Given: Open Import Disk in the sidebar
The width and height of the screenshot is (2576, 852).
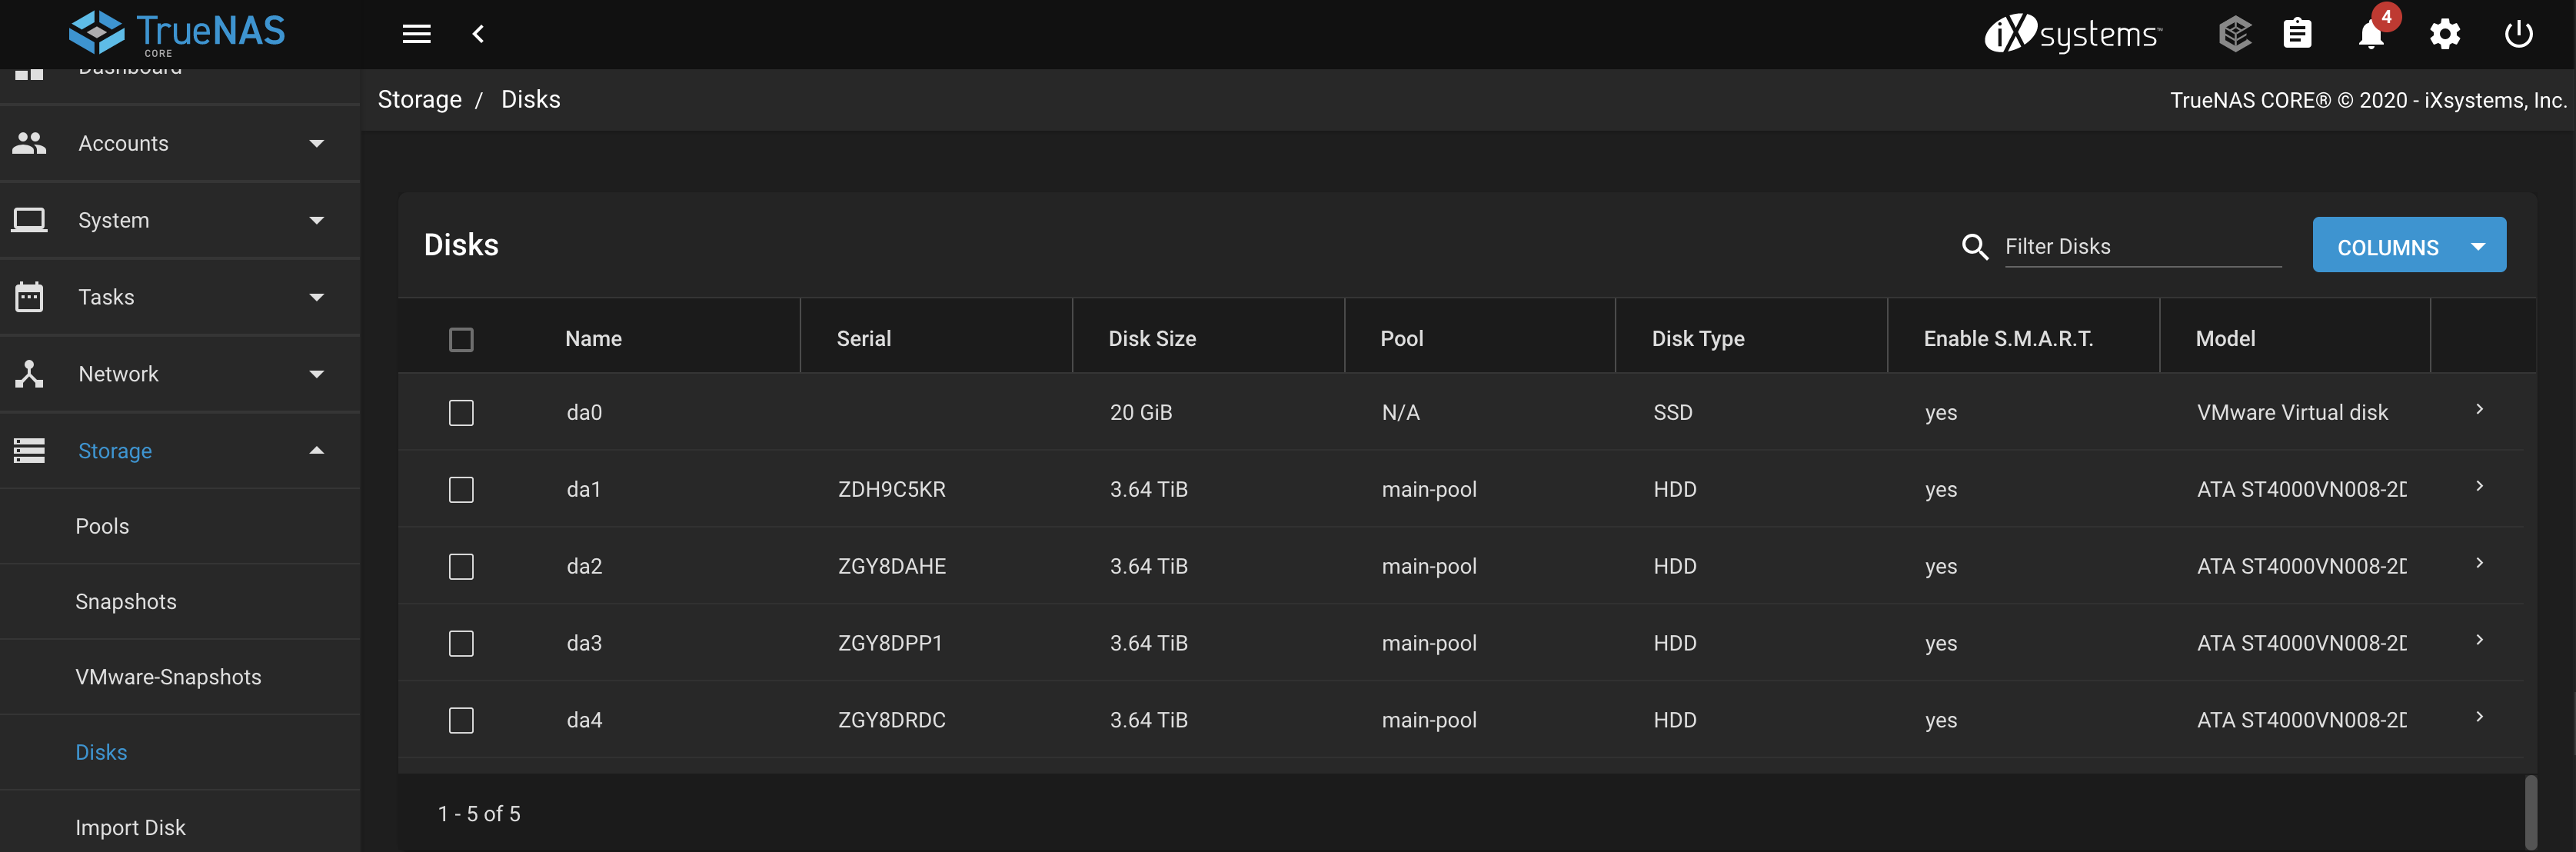Looking at the screenshot, I should point(130,827).
